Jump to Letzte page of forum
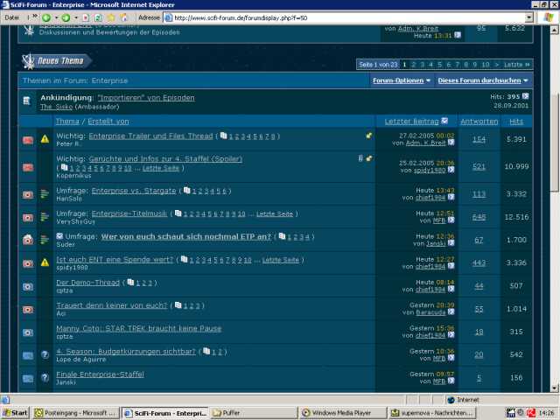The width and height of the screenshot is (560, 420). tap(516, 65)
